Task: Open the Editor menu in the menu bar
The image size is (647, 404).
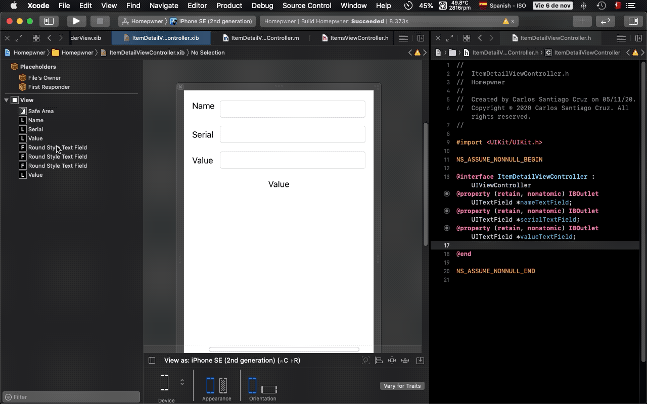Action: [x=197, y=6]
